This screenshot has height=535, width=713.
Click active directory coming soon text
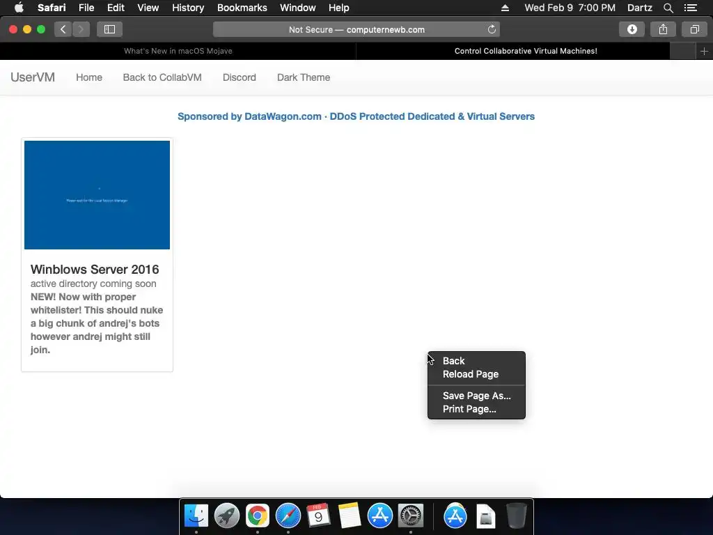pos(93,284)
